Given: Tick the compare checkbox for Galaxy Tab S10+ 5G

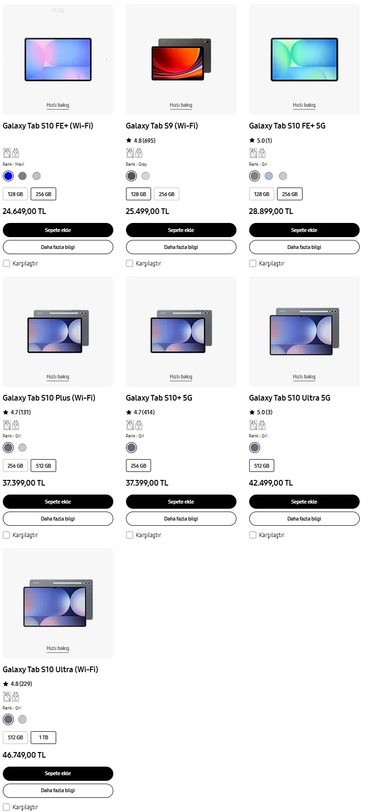Looking at the screenshot, I should coord(130,535).
